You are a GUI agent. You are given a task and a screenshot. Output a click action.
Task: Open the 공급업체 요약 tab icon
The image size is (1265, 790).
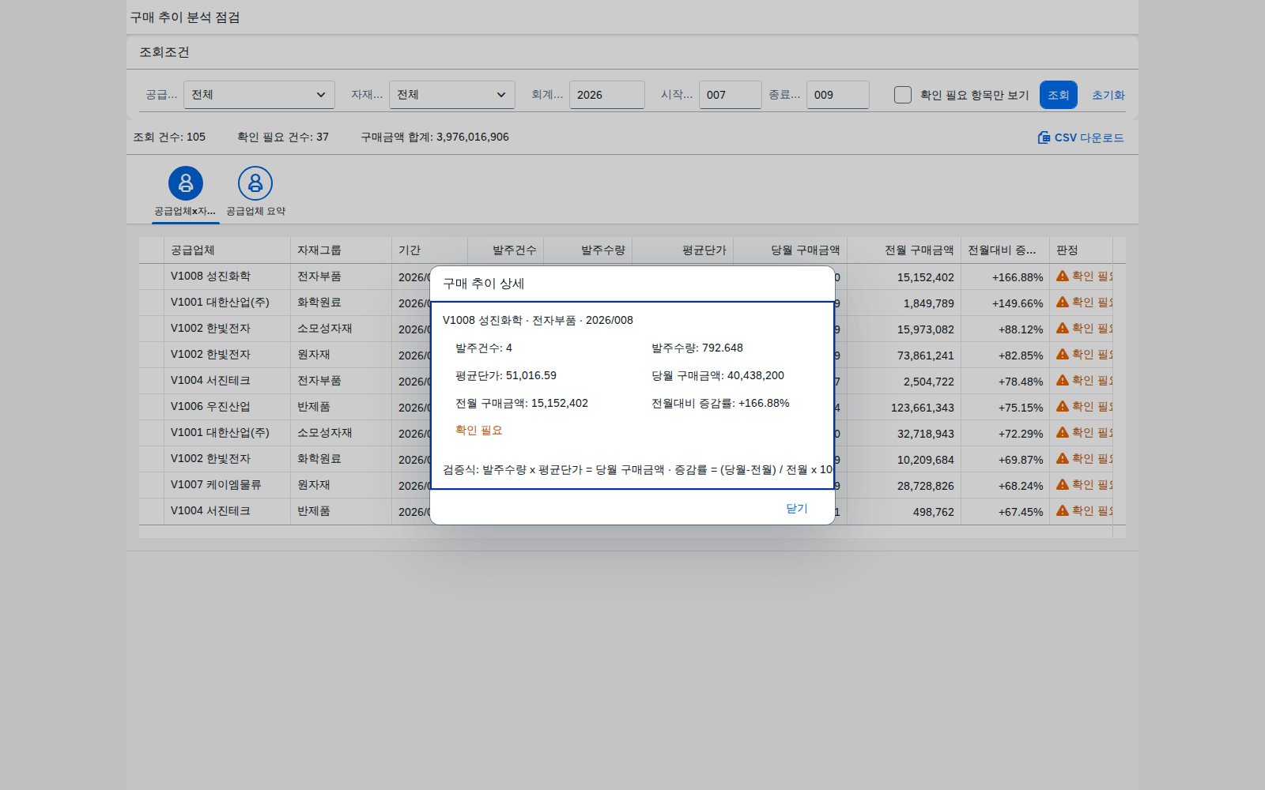tap(255, 183)
